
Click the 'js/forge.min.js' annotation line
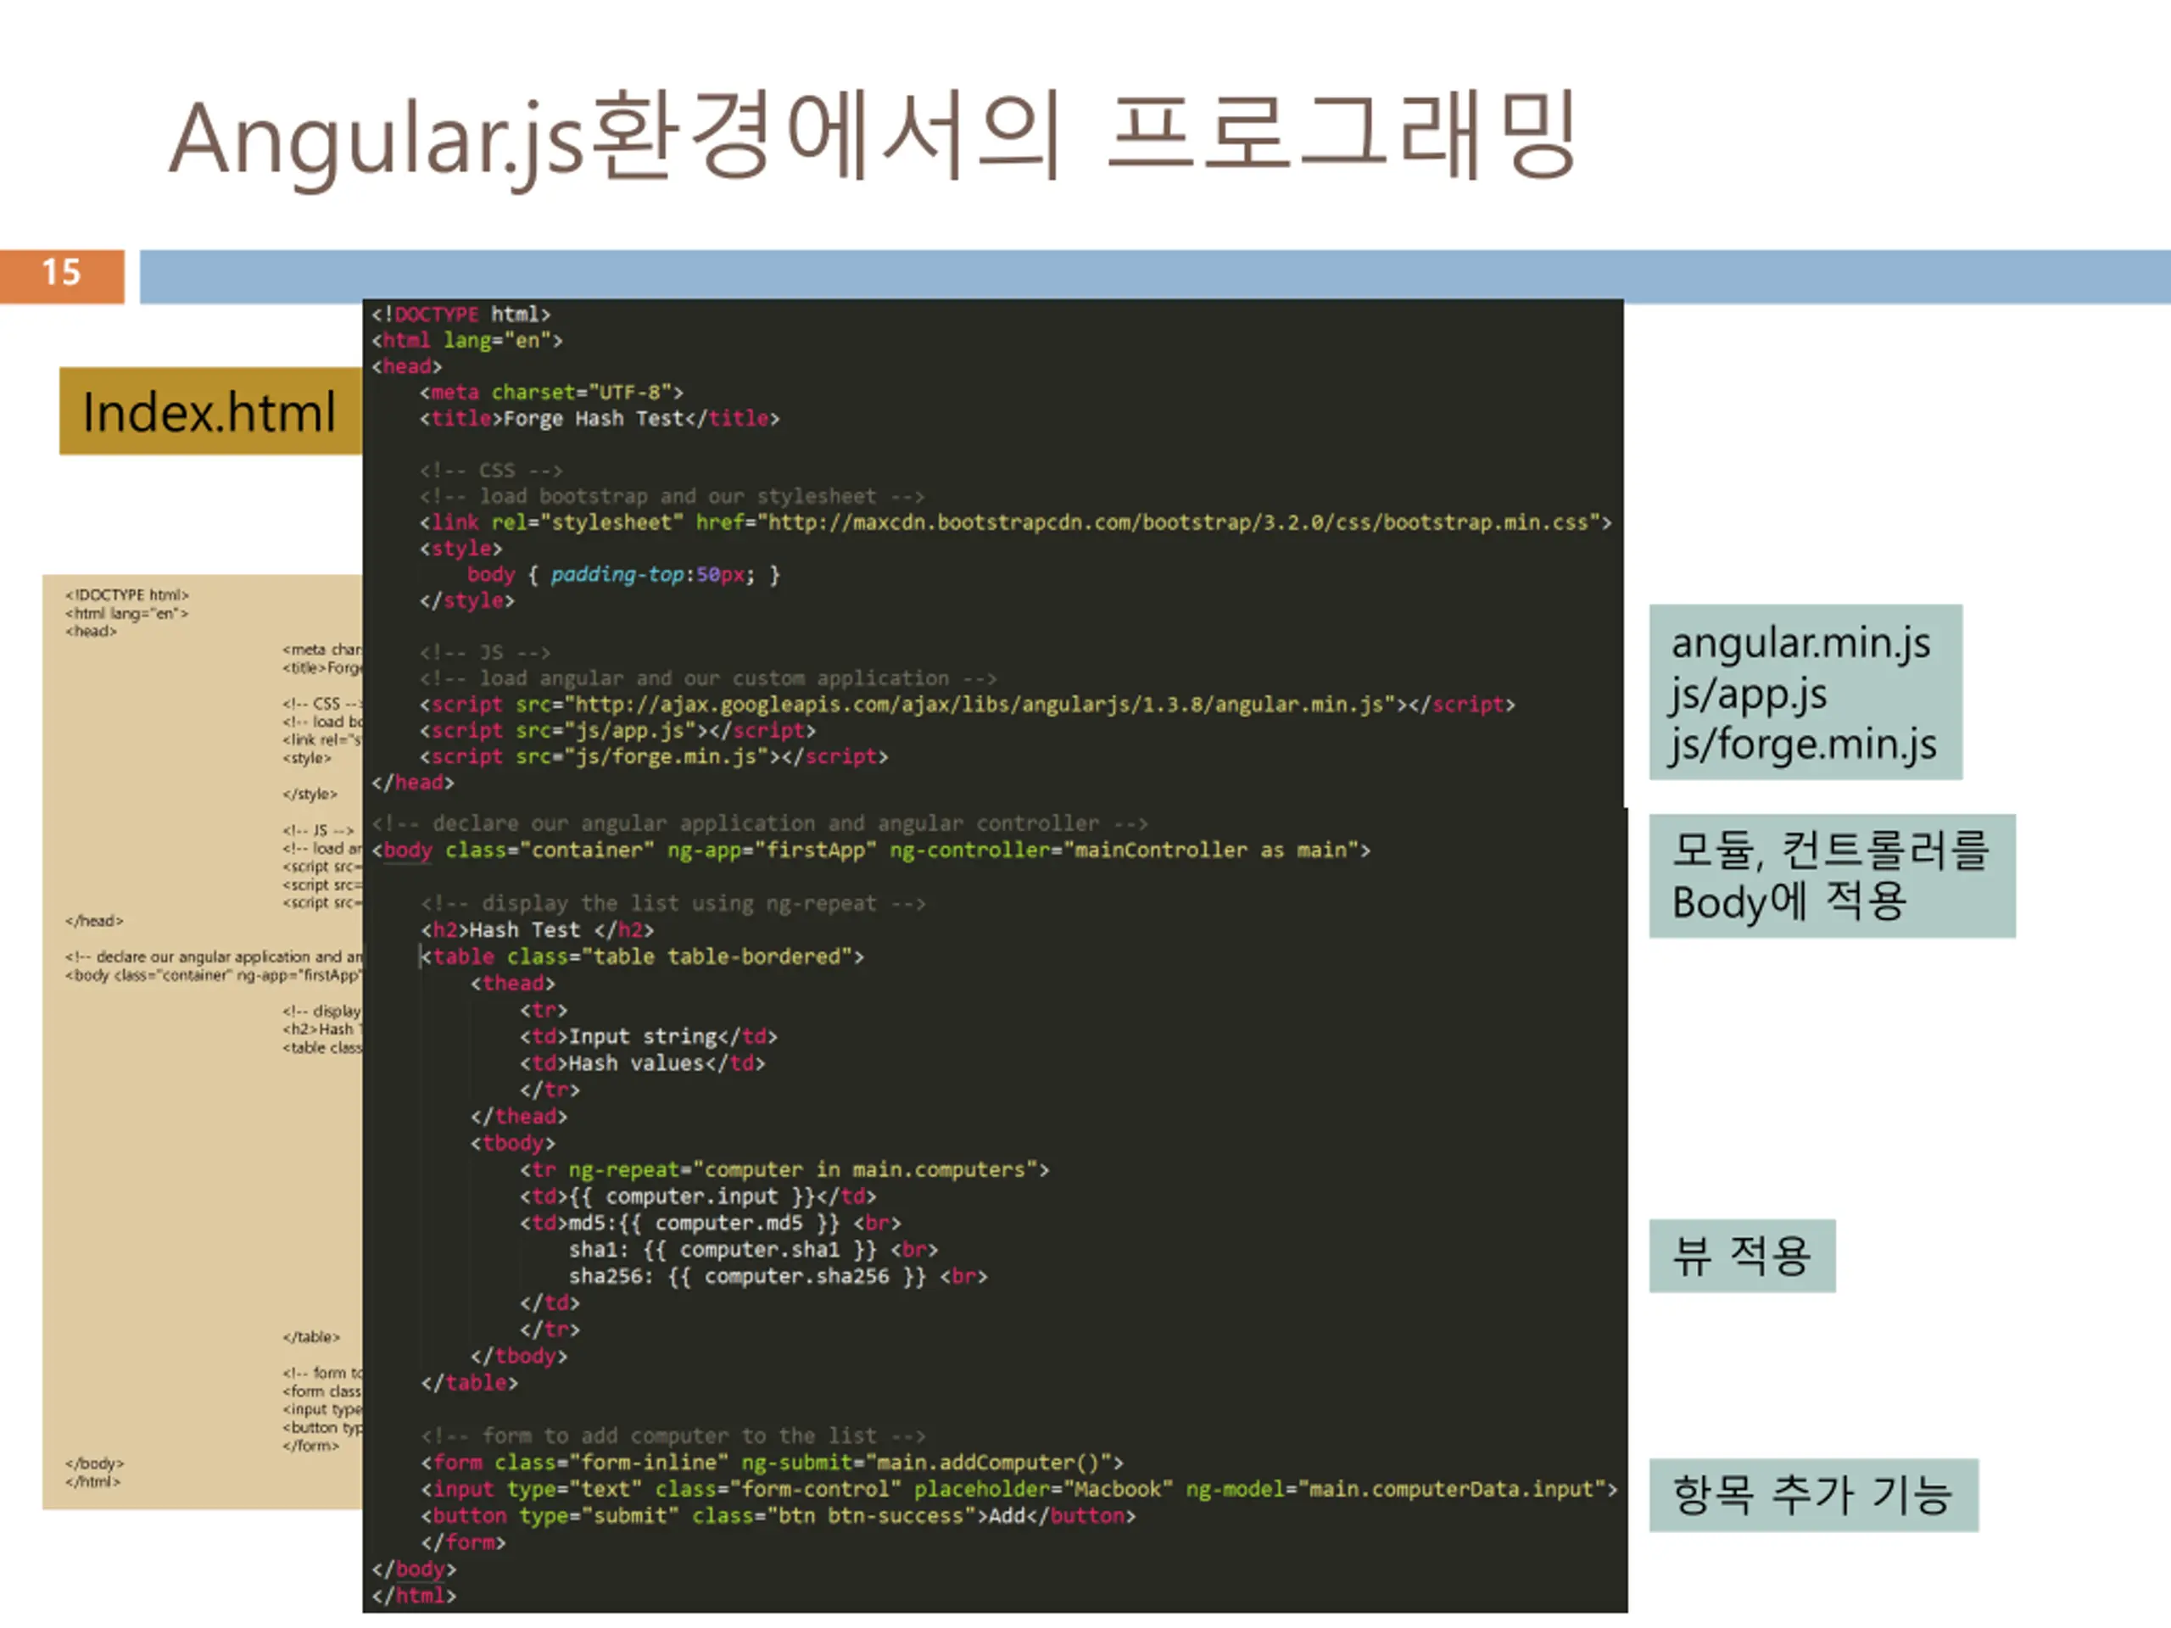[1804, 744]
